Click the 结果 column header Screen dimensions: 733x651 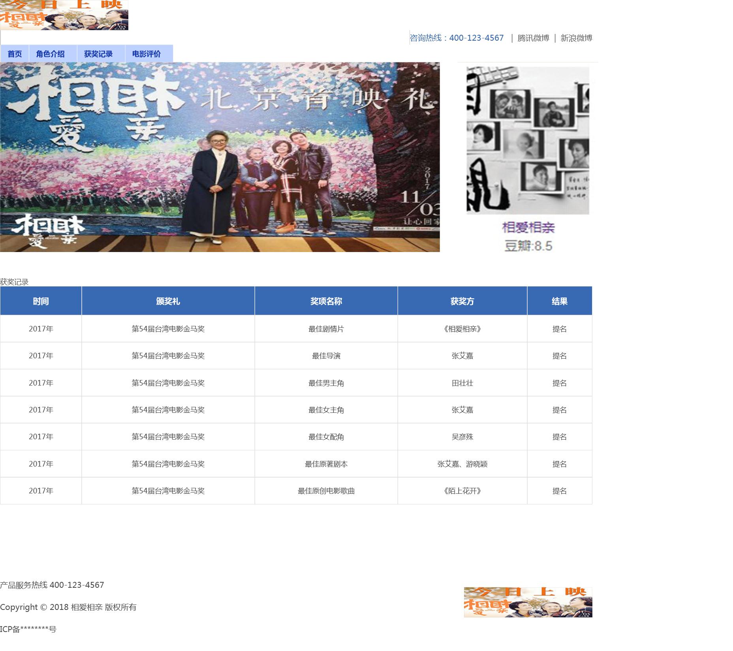coord(559,301)
